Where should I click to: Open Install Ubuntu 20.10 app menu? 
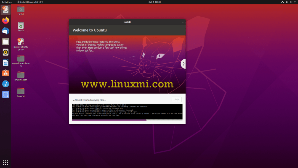[30, 2]
